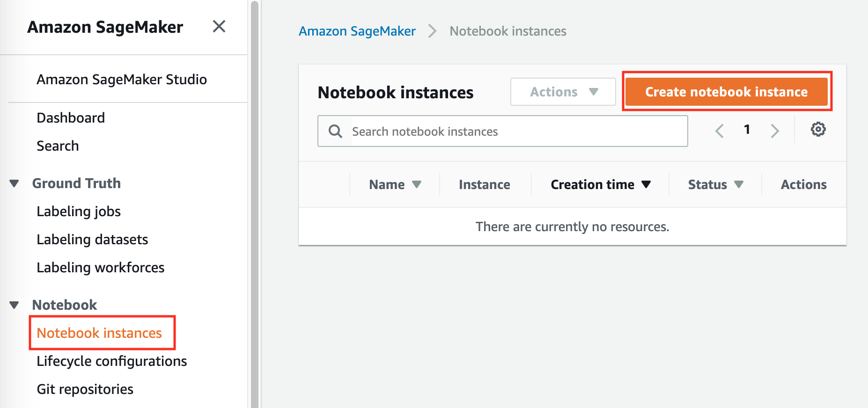
Task: Sort by Status column arrow
Action: [x=739, y=184]
